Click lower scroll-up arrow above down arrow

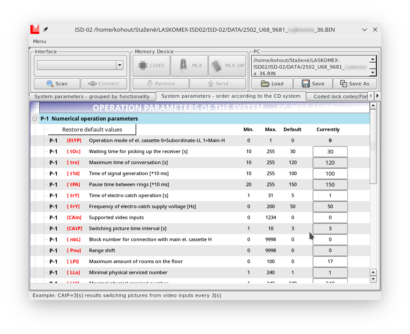tap(373, 272)
